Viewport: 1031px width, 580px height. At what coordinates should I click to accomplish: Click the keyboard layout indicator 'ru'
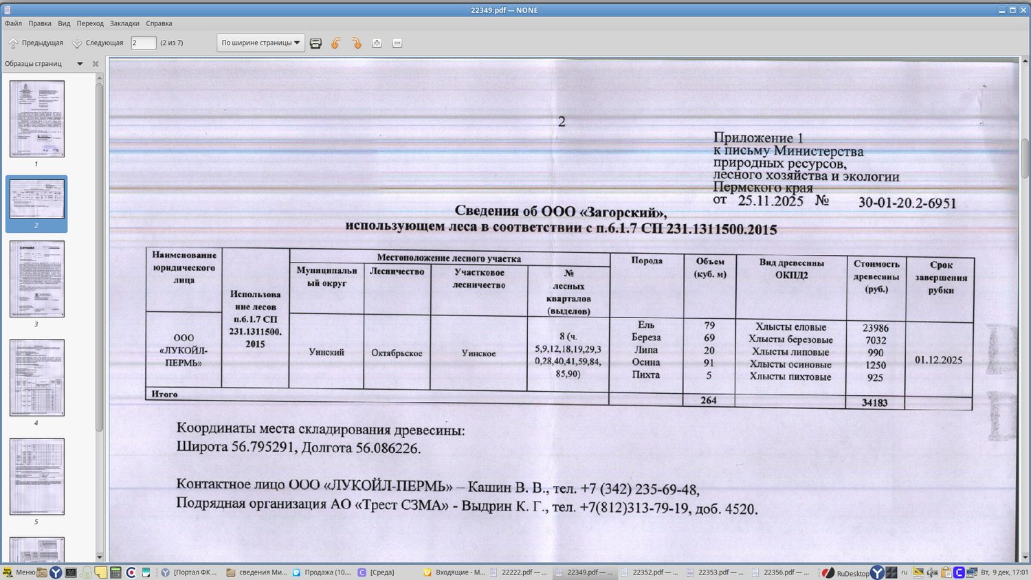pos(905,572)
